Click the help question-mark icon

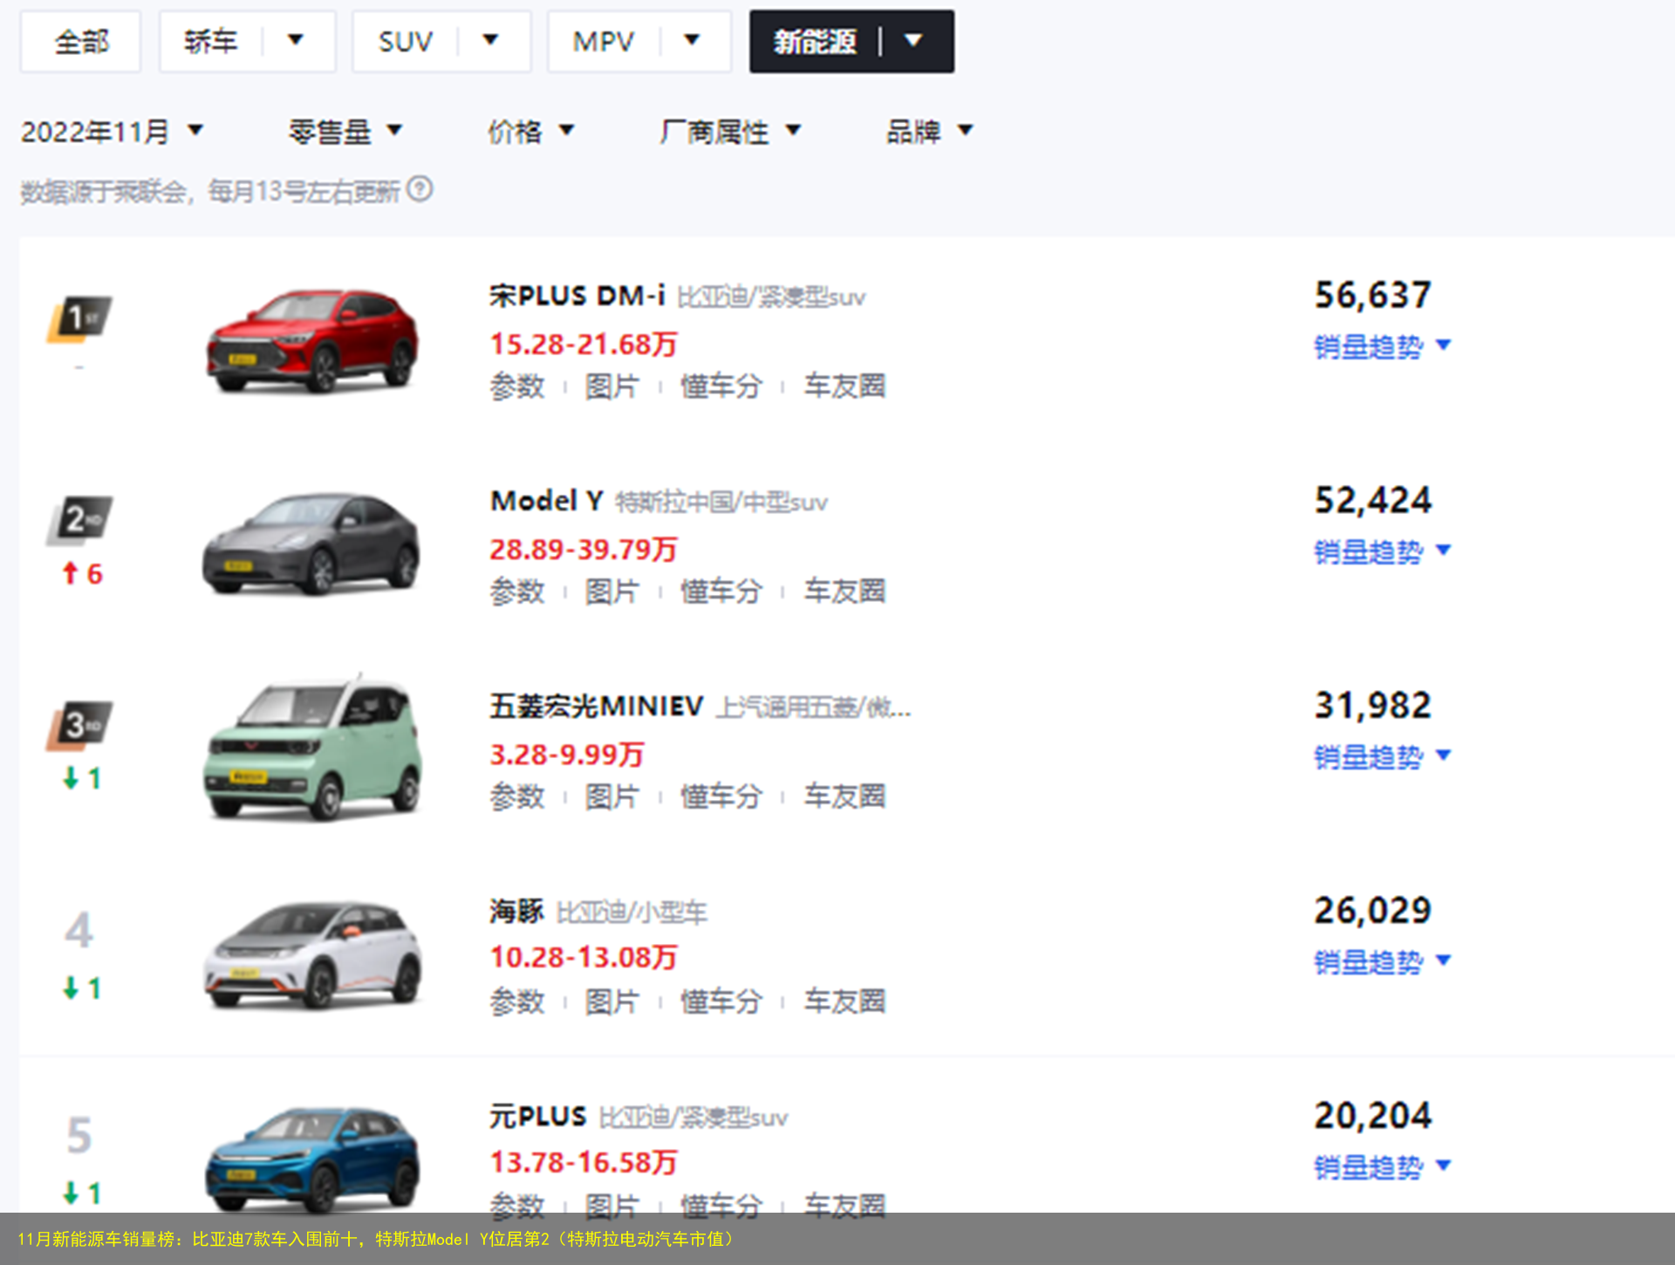(420, 189)
